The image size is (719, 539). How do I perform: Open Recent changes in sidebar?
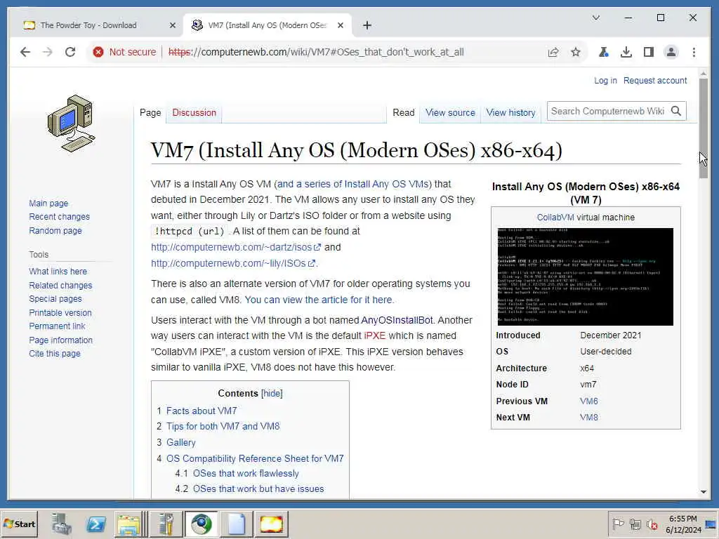point(59,217)
